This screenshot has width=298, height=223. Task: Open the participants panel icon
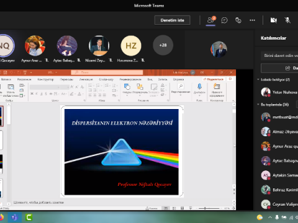pyautogui.click(x=210, y=20)
